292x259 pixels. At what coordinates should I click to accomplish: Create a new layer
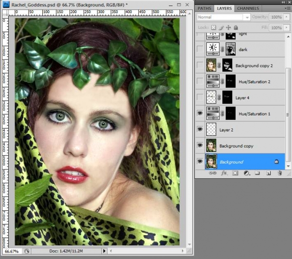pyautogui.click(x=268, y=173)
